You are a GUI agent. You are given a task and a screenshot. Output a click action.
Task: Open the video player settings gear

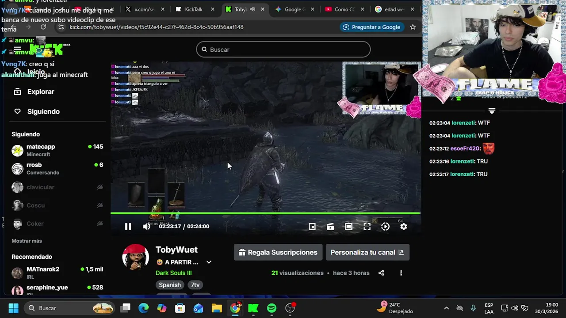click(403, 227)
